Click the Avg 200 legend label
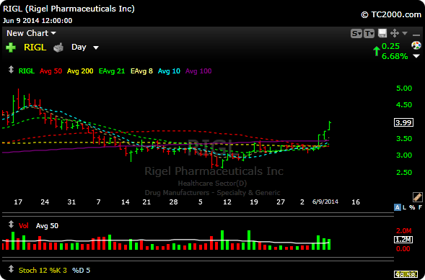This screenshot has width=425, height=280. point(80,71)
